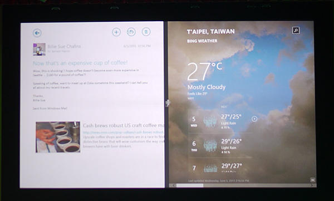
Task: Go back using the arrow icon in Mail
Action: point(37,33)
